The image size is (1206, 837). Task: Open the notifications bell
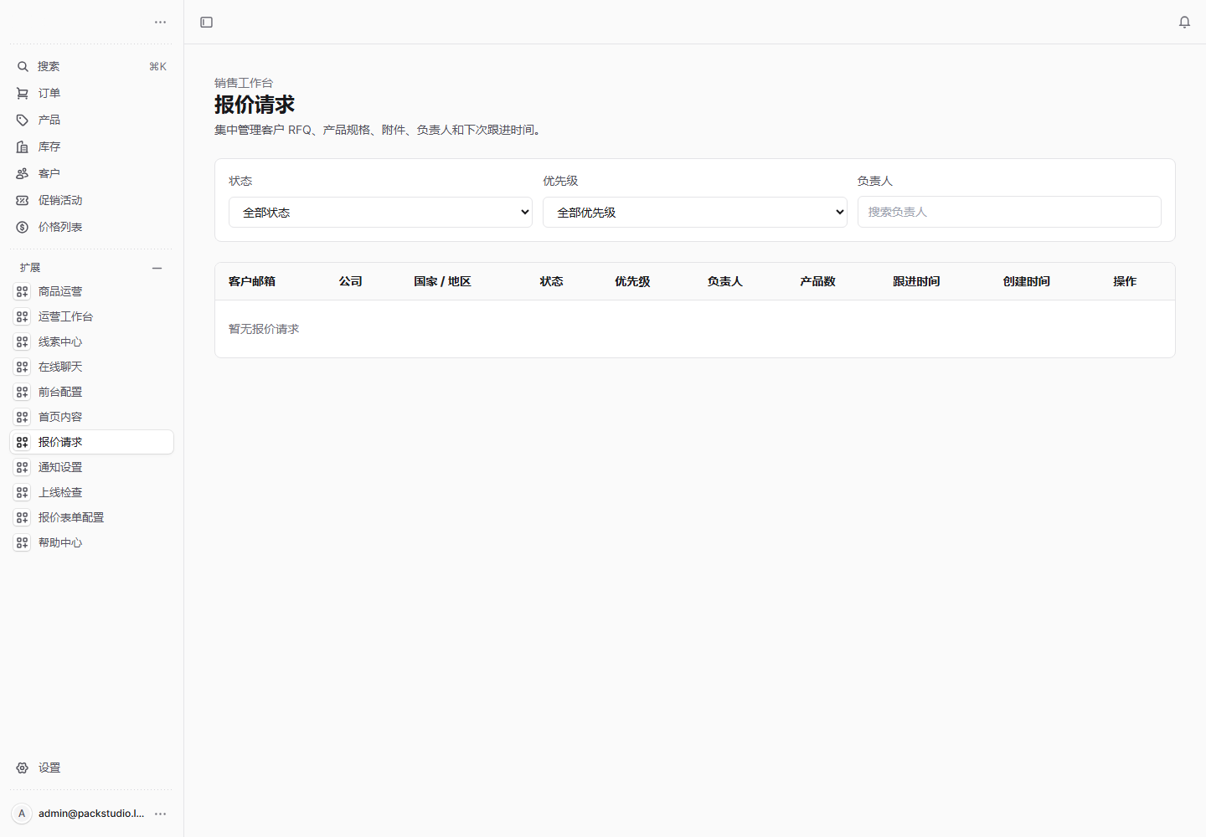coord(1184,22)
